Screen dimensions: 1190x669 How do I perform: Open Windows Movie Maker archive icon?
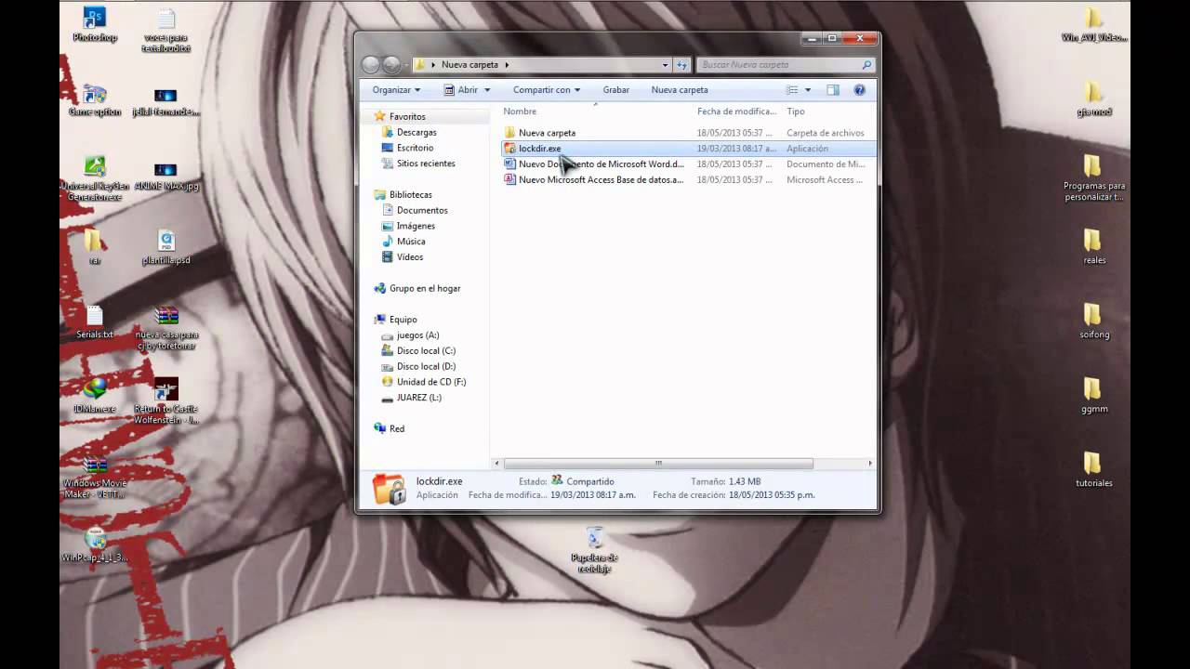pos(95,476)
